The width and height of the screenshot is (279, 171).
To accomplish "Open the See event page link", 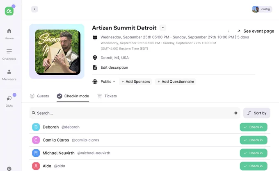I will (x=256, y=31).
